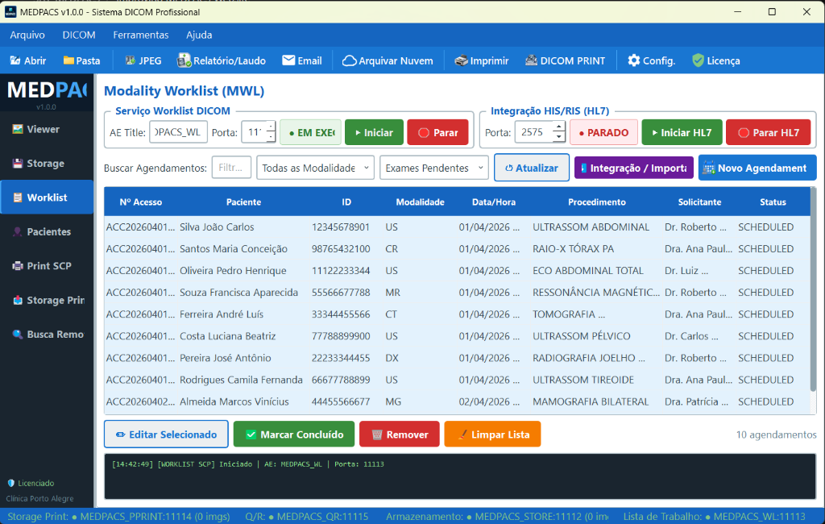
Task: Select row Silva João Carlos
Action: pos(457,227)
